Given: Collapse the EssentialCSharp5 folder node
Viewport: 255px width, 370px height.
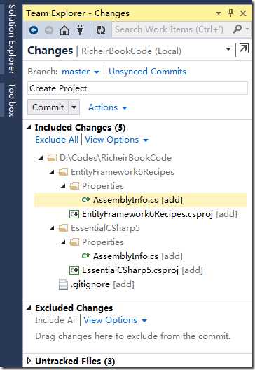Looking at the screenshot, I should 52,228.
